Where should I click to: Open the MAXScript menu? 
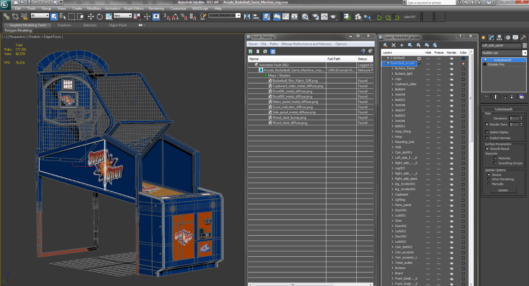(200, 9)
